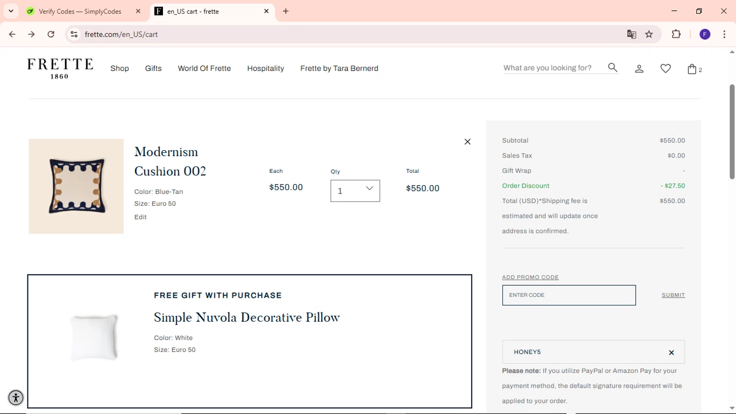Click the Each price $550.00
Image resolution: width=736 pixels, height=414 pixels.
click(286, 187)
